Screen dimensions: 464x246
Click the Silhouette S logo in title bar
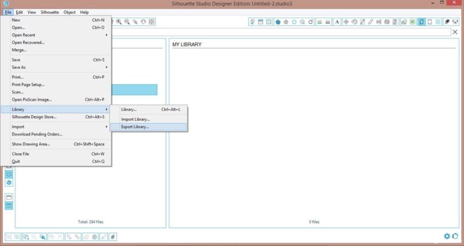pos(6,3)
